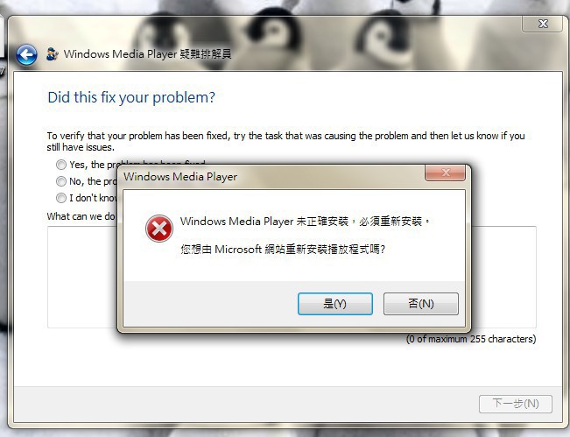Choose the "I don't know" radio option

coord(61,198)
